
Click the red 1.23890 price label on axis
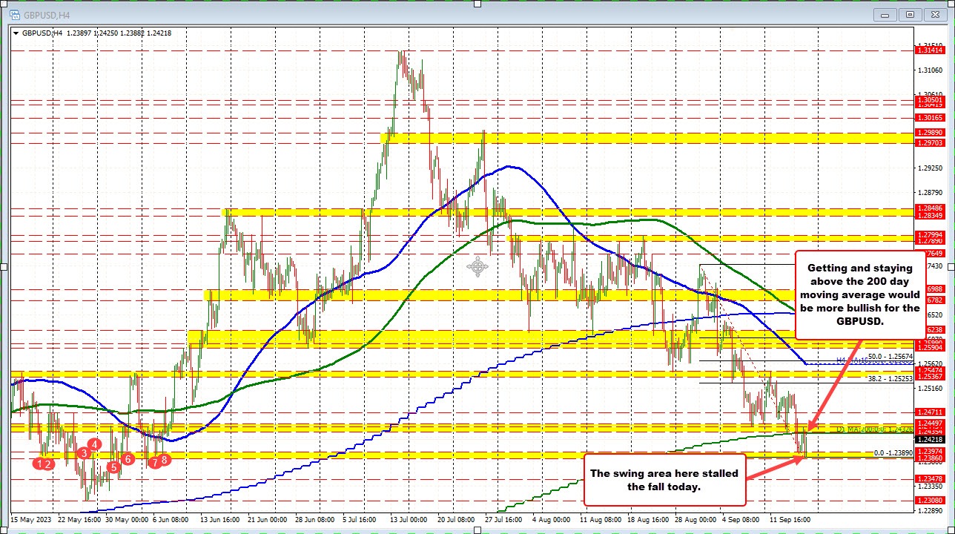tap(893, 453)
